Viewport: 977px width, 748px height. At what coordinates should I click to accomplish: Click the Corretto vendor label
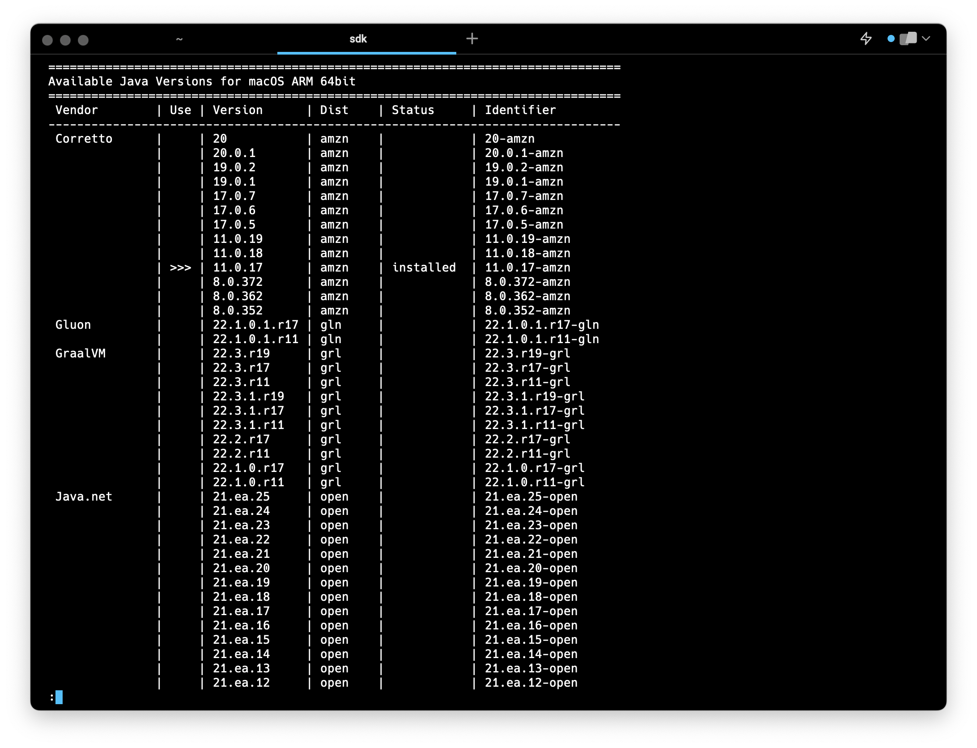pyautogui.click(x=84, y=139)
